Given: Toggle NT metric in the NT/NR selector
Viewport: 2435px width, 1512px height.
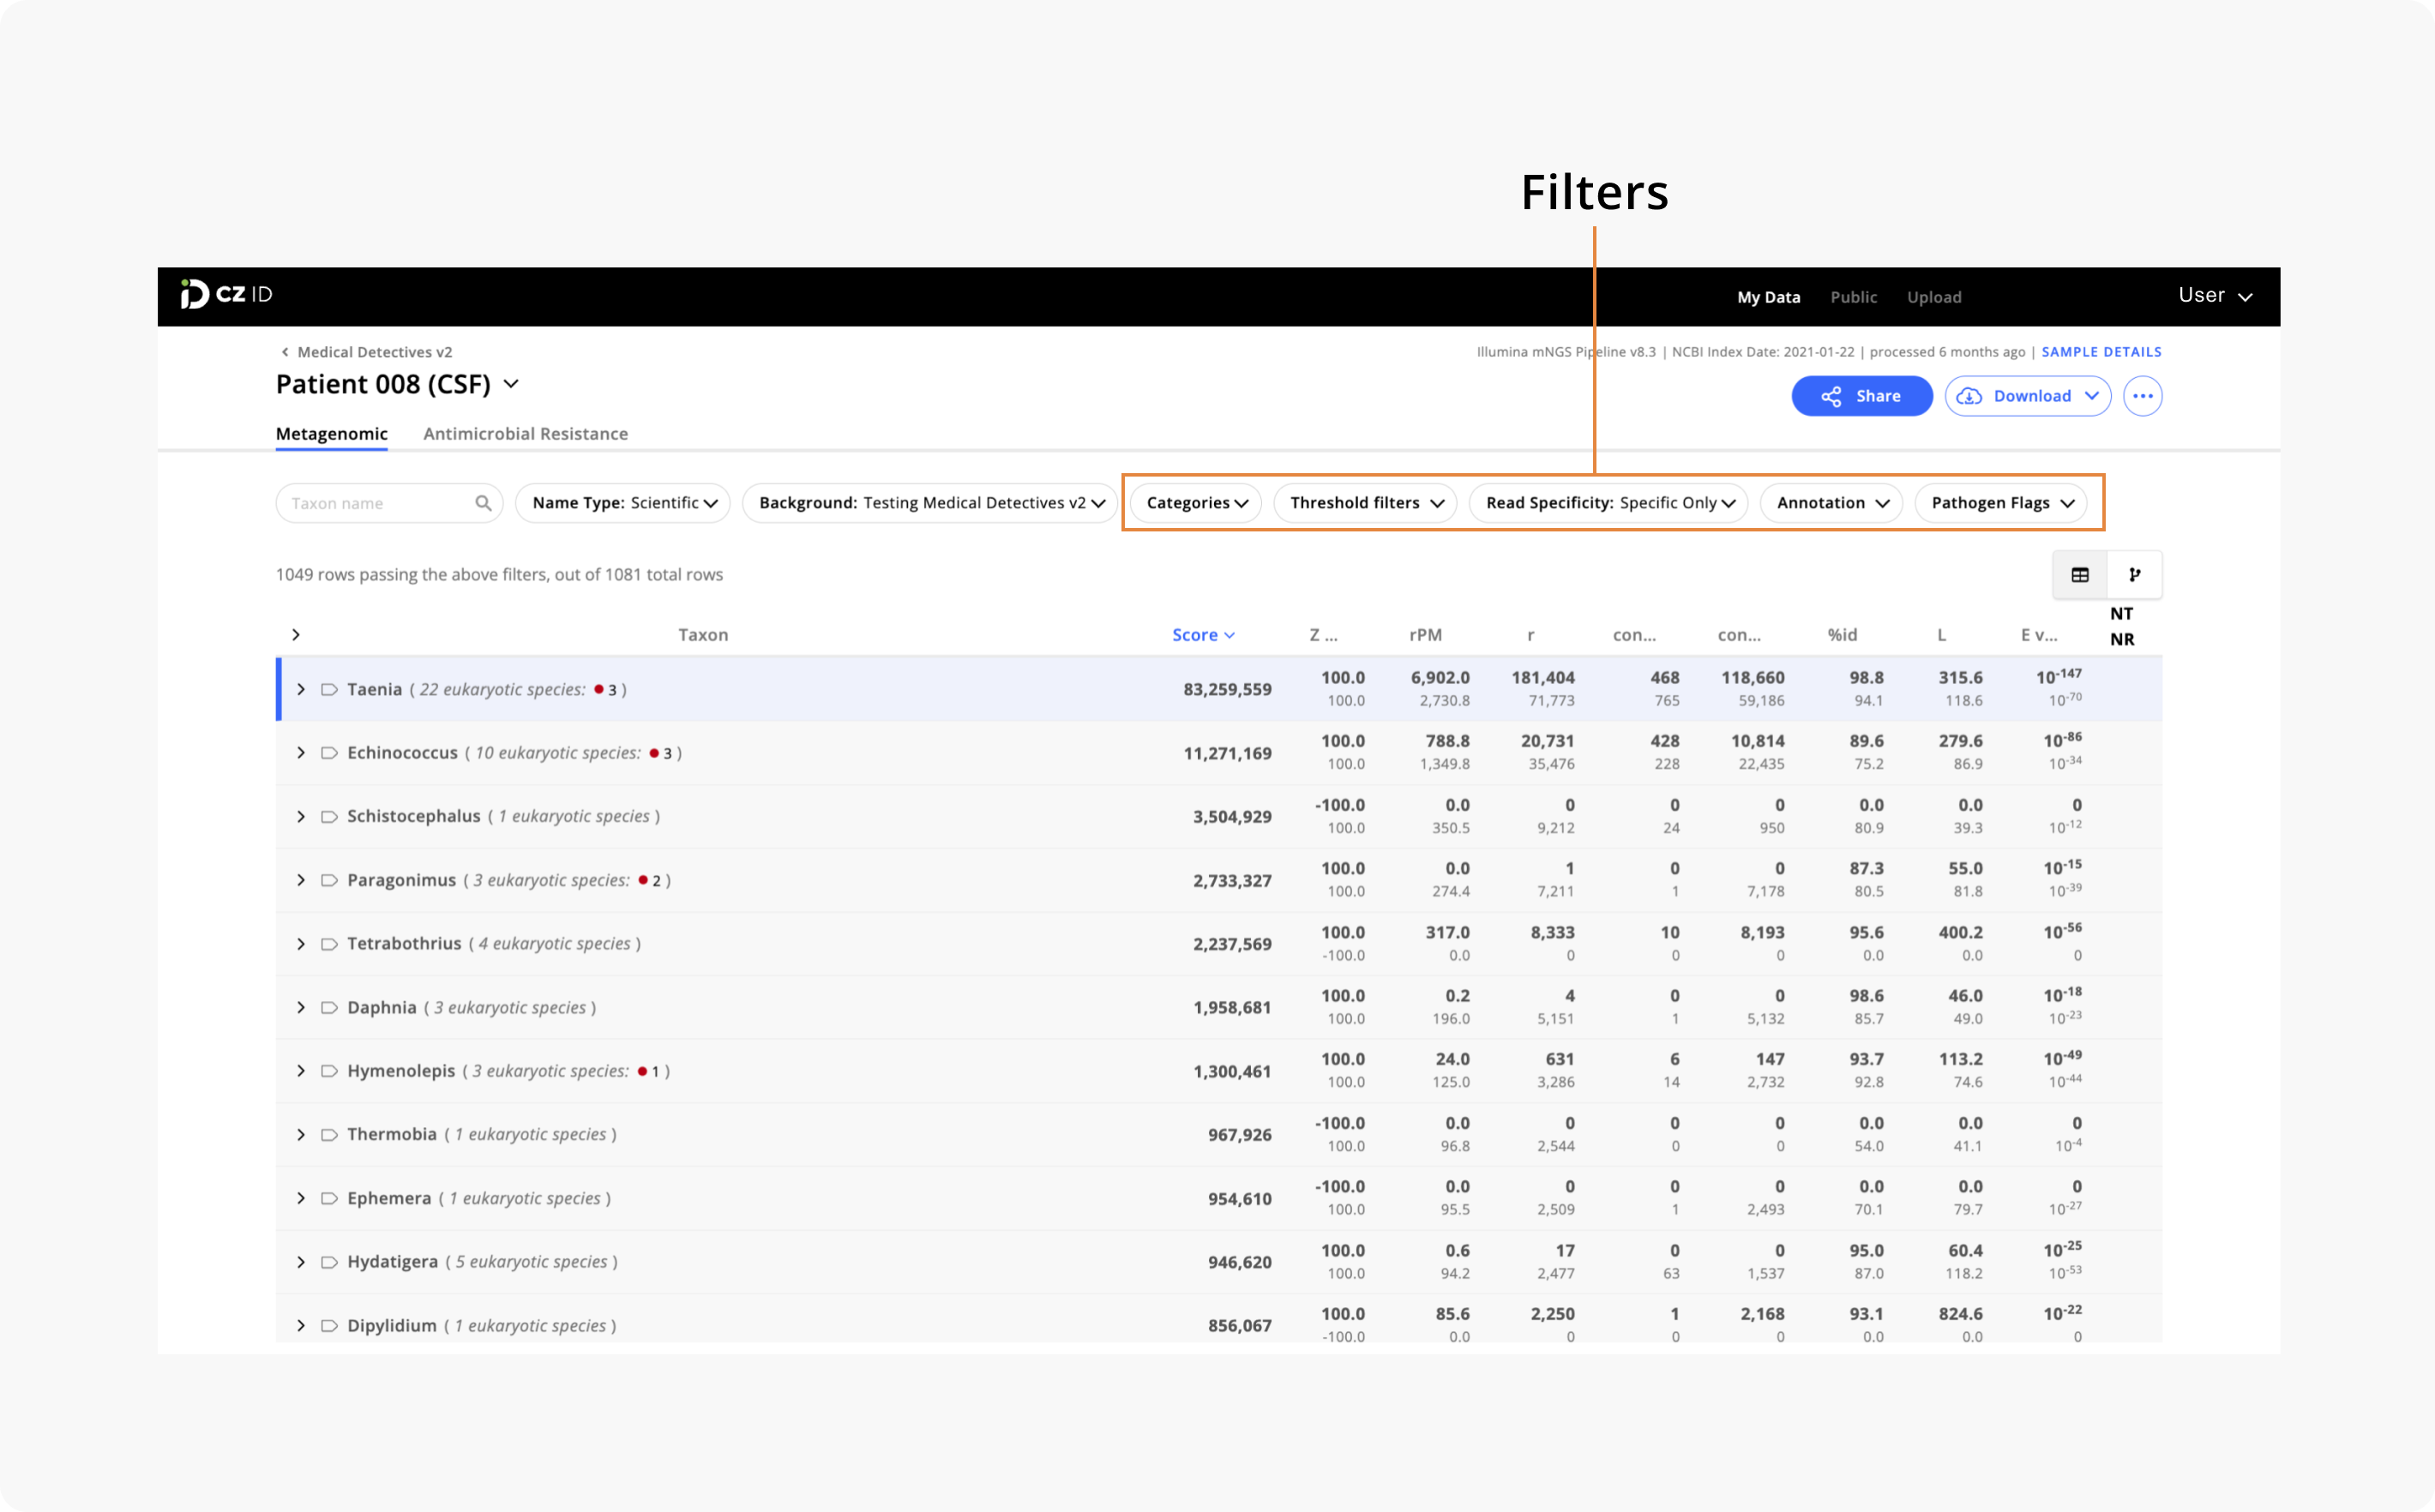Looking at the screenshot, I should pos(2121,614).
